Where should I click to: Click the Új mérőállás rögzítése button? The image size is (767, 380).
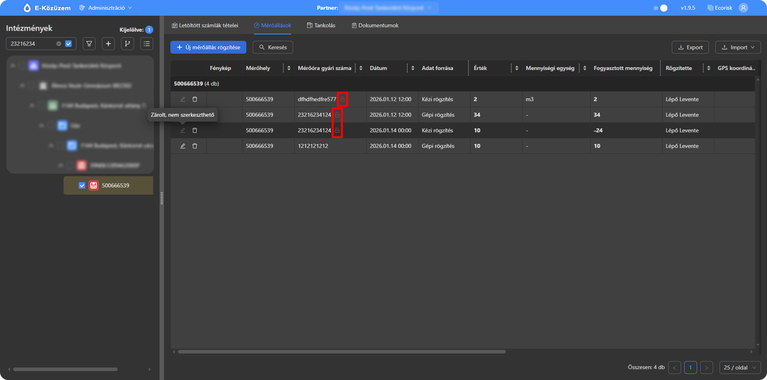click(x=208, y=47)
